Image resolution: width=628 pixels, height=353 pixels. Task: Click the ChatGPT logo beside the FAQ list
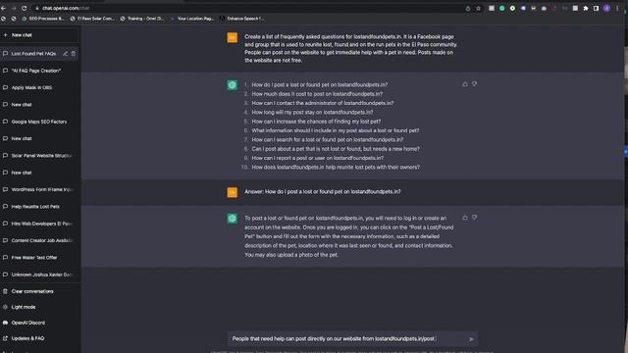[x=233, y=85]
